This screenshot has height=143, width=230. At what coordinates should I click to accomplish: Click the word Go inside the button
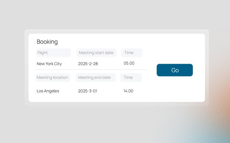click(175, 70)
